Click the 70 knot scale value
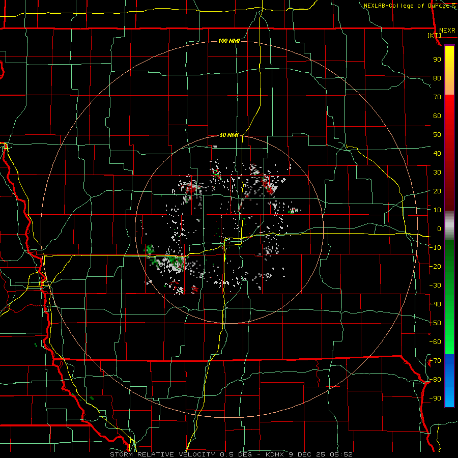This screenshot has height=458, width=458. pos(437,97)
